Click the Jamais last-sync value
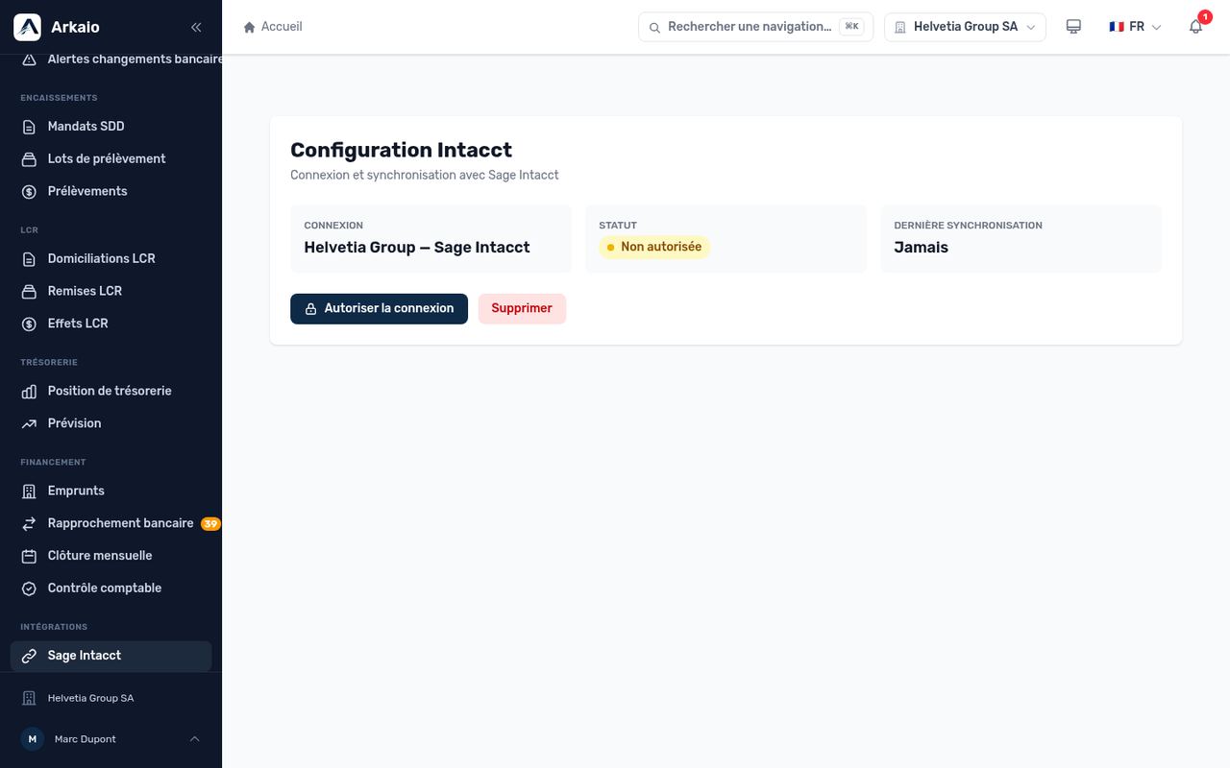The height and width of the screenshot is (768, 1230). (921, 248)
